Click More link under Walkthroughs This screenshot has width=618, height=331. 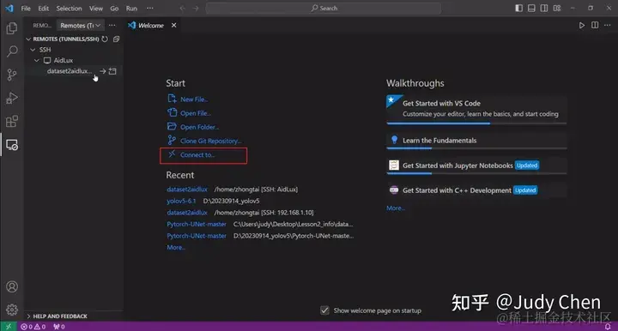click(396, 208)
